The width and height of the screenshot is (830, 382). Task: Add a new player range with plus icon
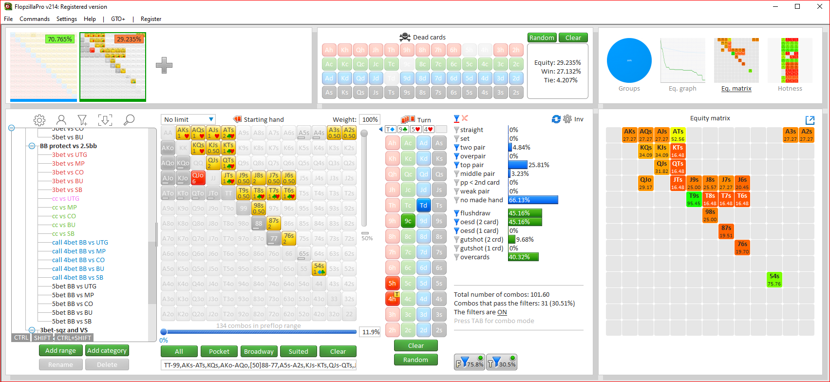coord(164,65)
